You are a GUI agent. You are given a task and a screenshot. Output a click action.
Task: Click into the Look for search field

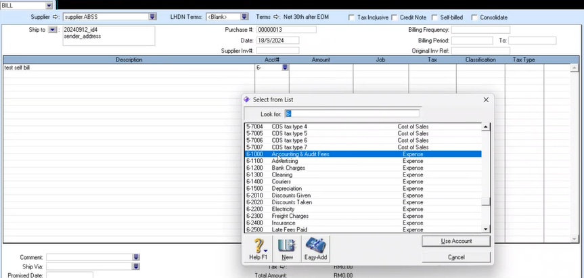[352, 114]
